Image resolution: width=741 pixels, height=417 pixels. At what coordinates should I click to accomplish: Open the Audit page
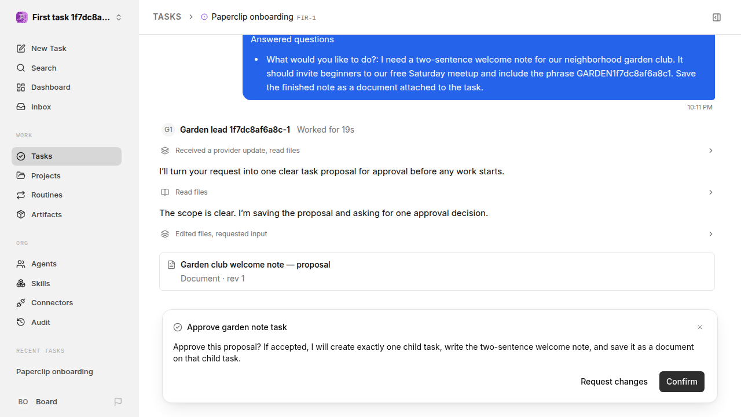pos(67,323)
